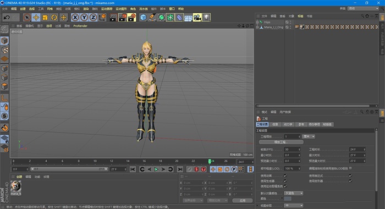This screenshot has width=385, height=209.
Task: Click Render to Picture Viewer icon
Action: (x=123, y=18)
